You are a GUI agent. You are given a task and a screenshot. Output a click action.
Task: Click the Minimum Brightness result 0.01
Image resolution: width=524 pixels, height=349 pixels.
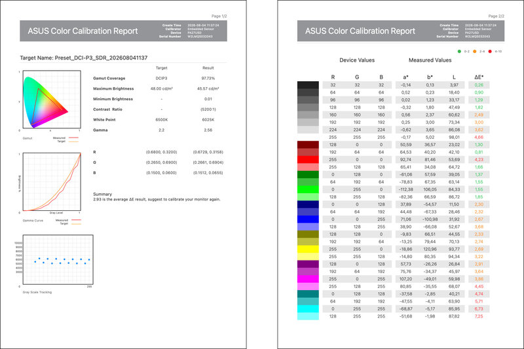(208, 99)
